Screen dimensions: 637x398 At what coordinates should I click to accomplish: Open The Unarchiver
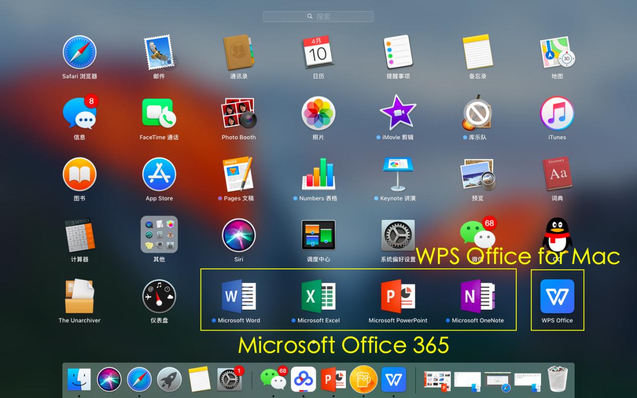point(79,296)
